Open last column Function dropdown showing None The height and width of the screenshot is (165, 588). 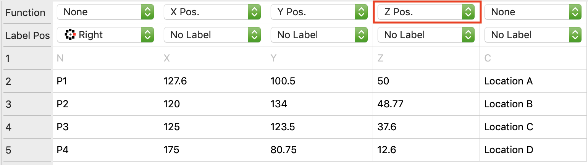(533, 12)
